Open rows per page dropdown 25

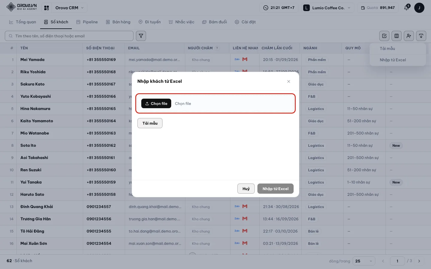pyautogui.click(x=364, y=261)
